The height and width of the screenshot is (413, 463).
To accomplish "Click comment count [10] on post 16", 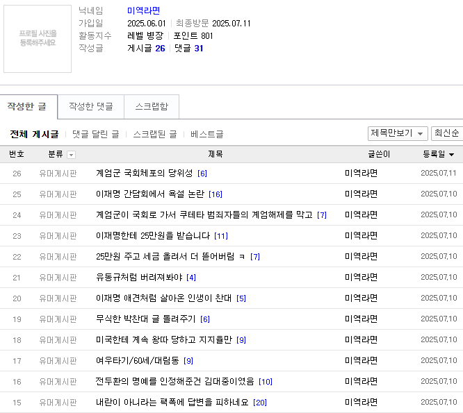I will [x=266, y=382].
